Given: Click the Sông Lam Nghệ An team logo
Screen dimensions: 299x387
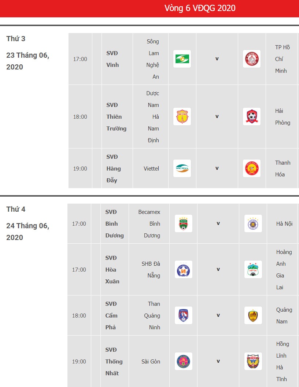Looking at the screenshot, I should point(182,59).
